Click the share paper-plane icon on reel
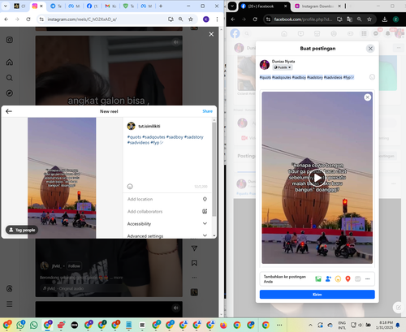 tap(194, 248)
